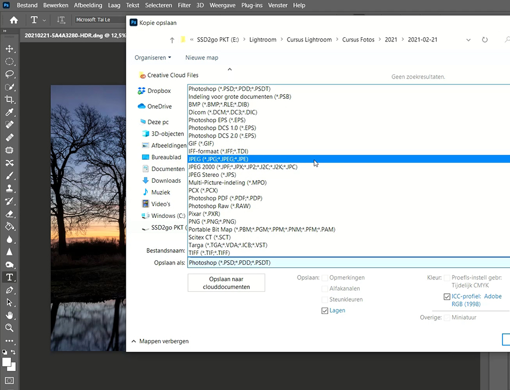Create a folder with Nieuwe map
This screenshot has height=390, width=510.
click(202, 57)
